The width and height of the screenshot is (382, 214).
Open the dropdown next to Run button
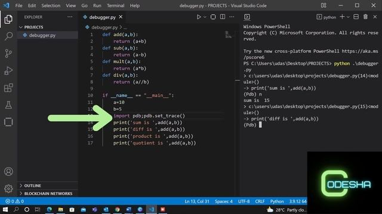click(x=205, y=17)
